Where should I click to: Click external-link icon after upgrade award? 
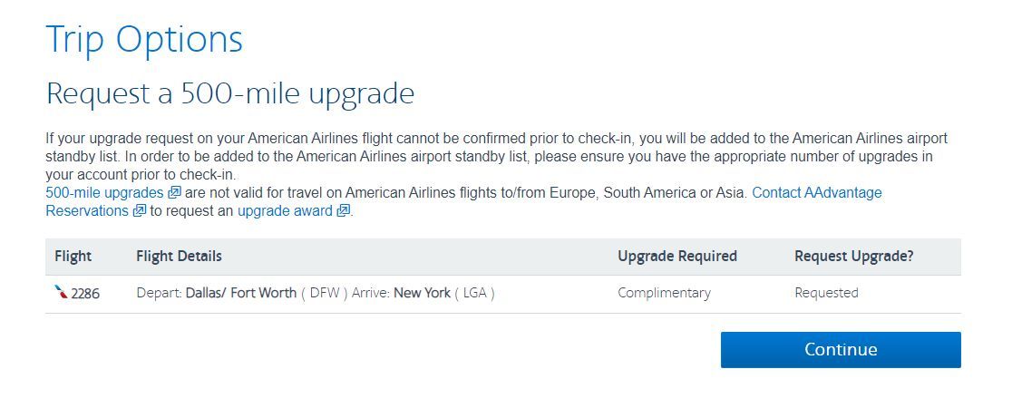point(344,210)
